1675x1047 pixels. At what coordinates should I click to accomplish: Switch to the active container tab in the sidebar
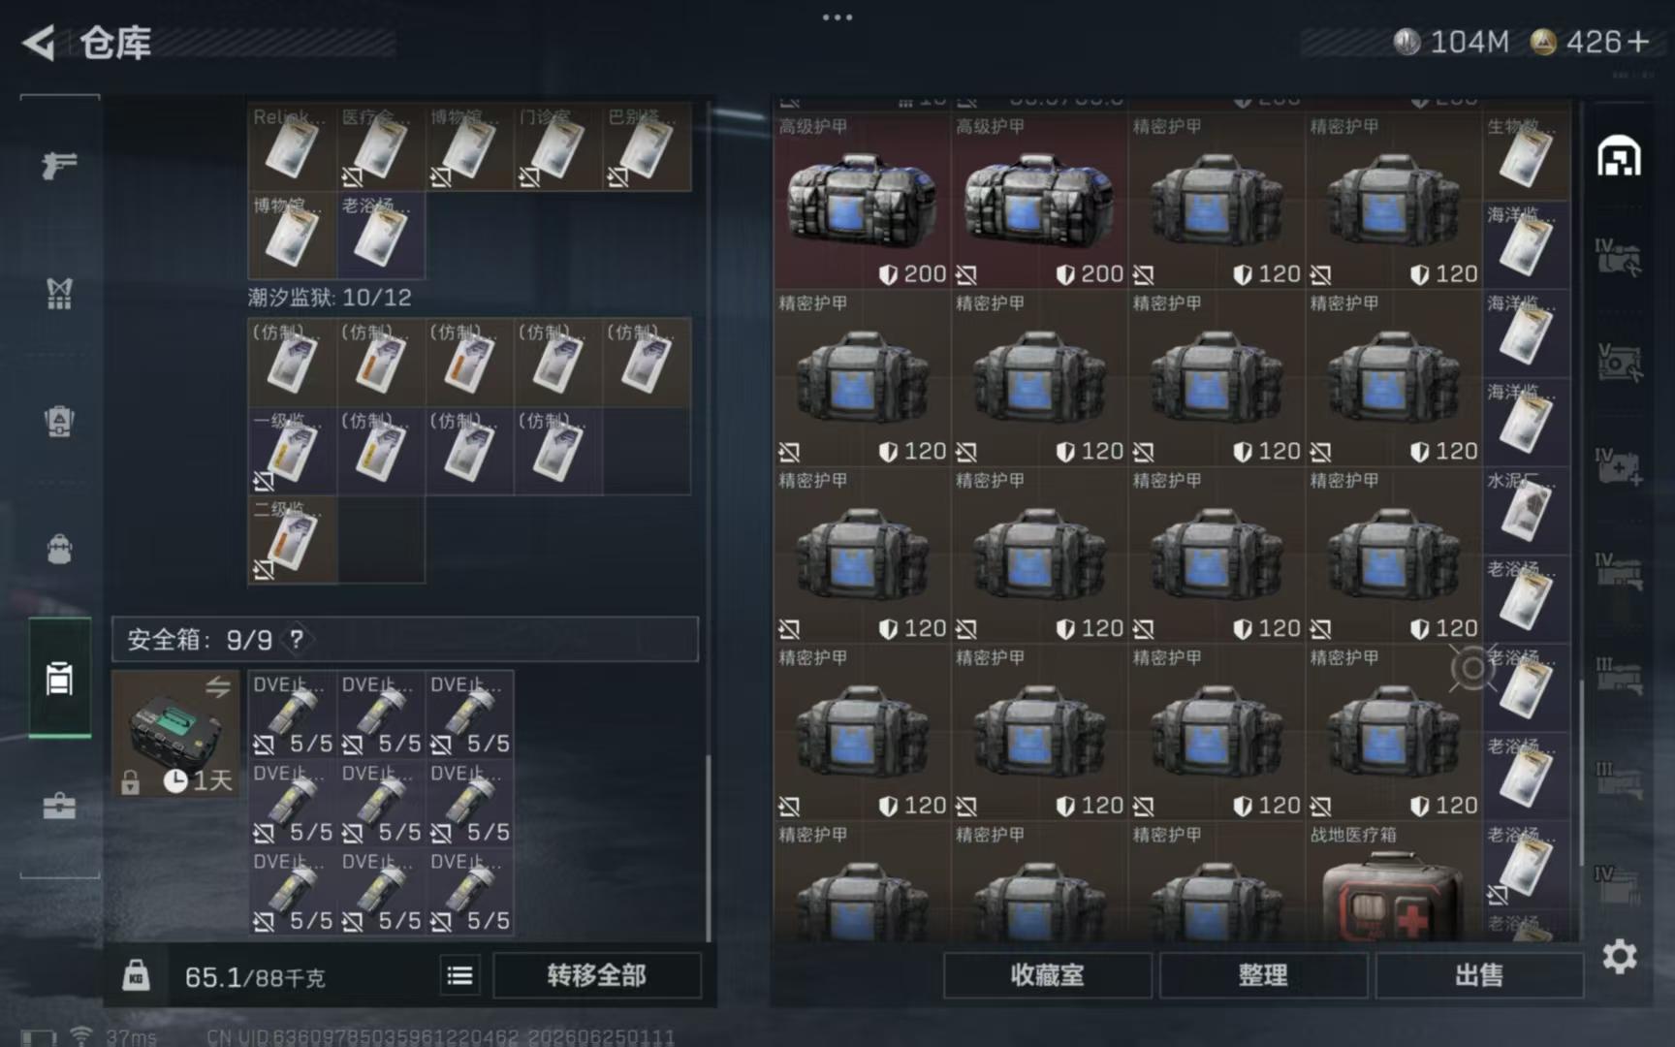point(59,679)
